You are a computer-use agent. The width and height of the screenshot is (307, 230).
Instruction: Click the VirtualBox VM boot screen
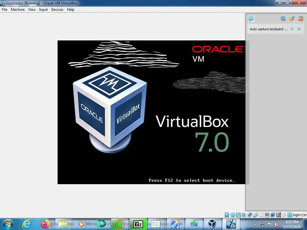[151, 112]
